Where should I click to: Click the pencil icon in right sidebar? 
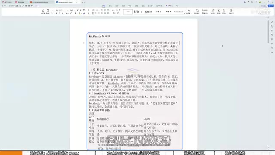point(272,22)
